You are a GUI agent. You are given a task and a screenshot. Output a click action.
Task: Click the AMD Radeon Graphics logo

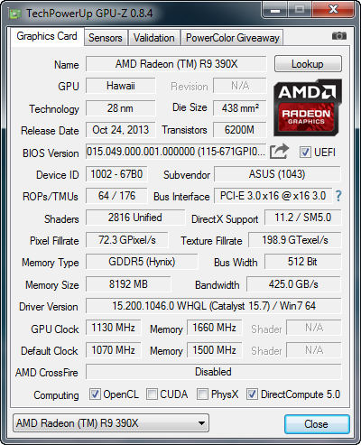[308, 107]
